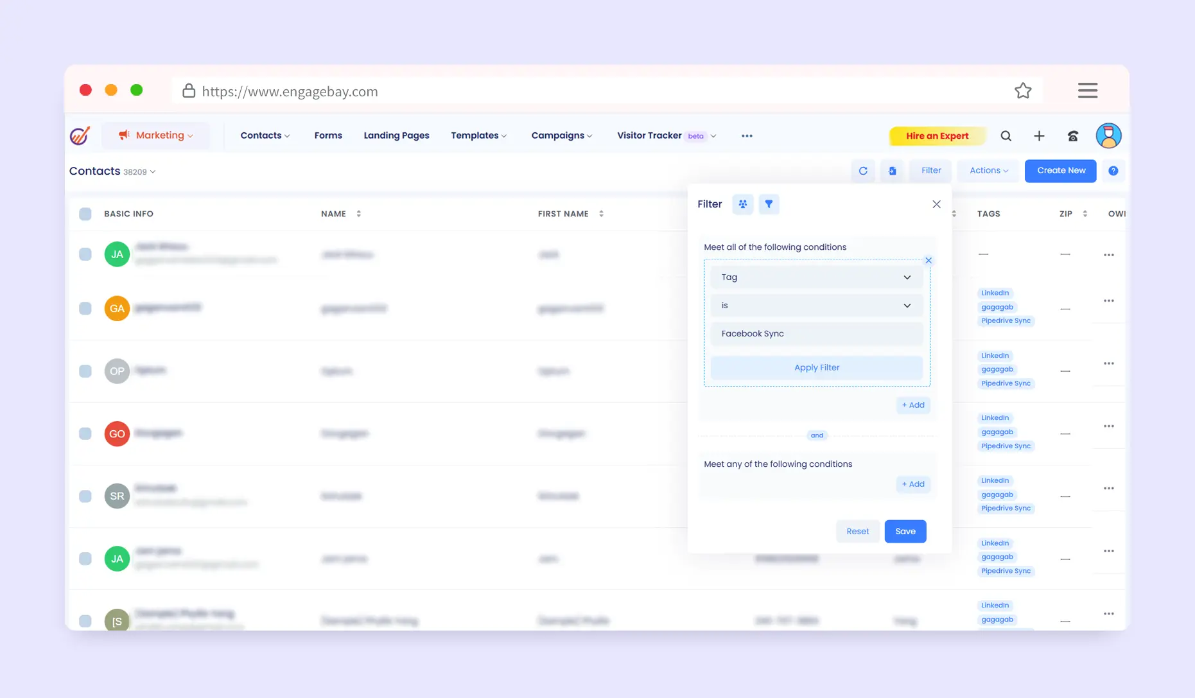
Task: Open the Campaigns menu
Action: pos(561,135)
